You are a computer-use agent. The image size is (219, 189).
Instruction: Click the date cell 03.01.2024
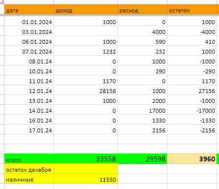29,31
